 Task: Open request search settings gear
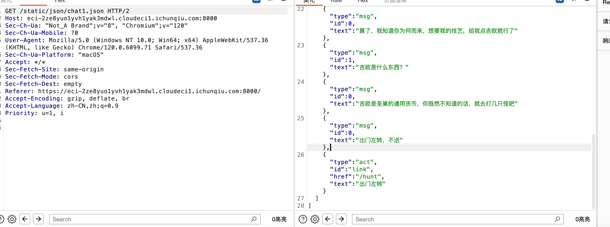click(12, 219)
